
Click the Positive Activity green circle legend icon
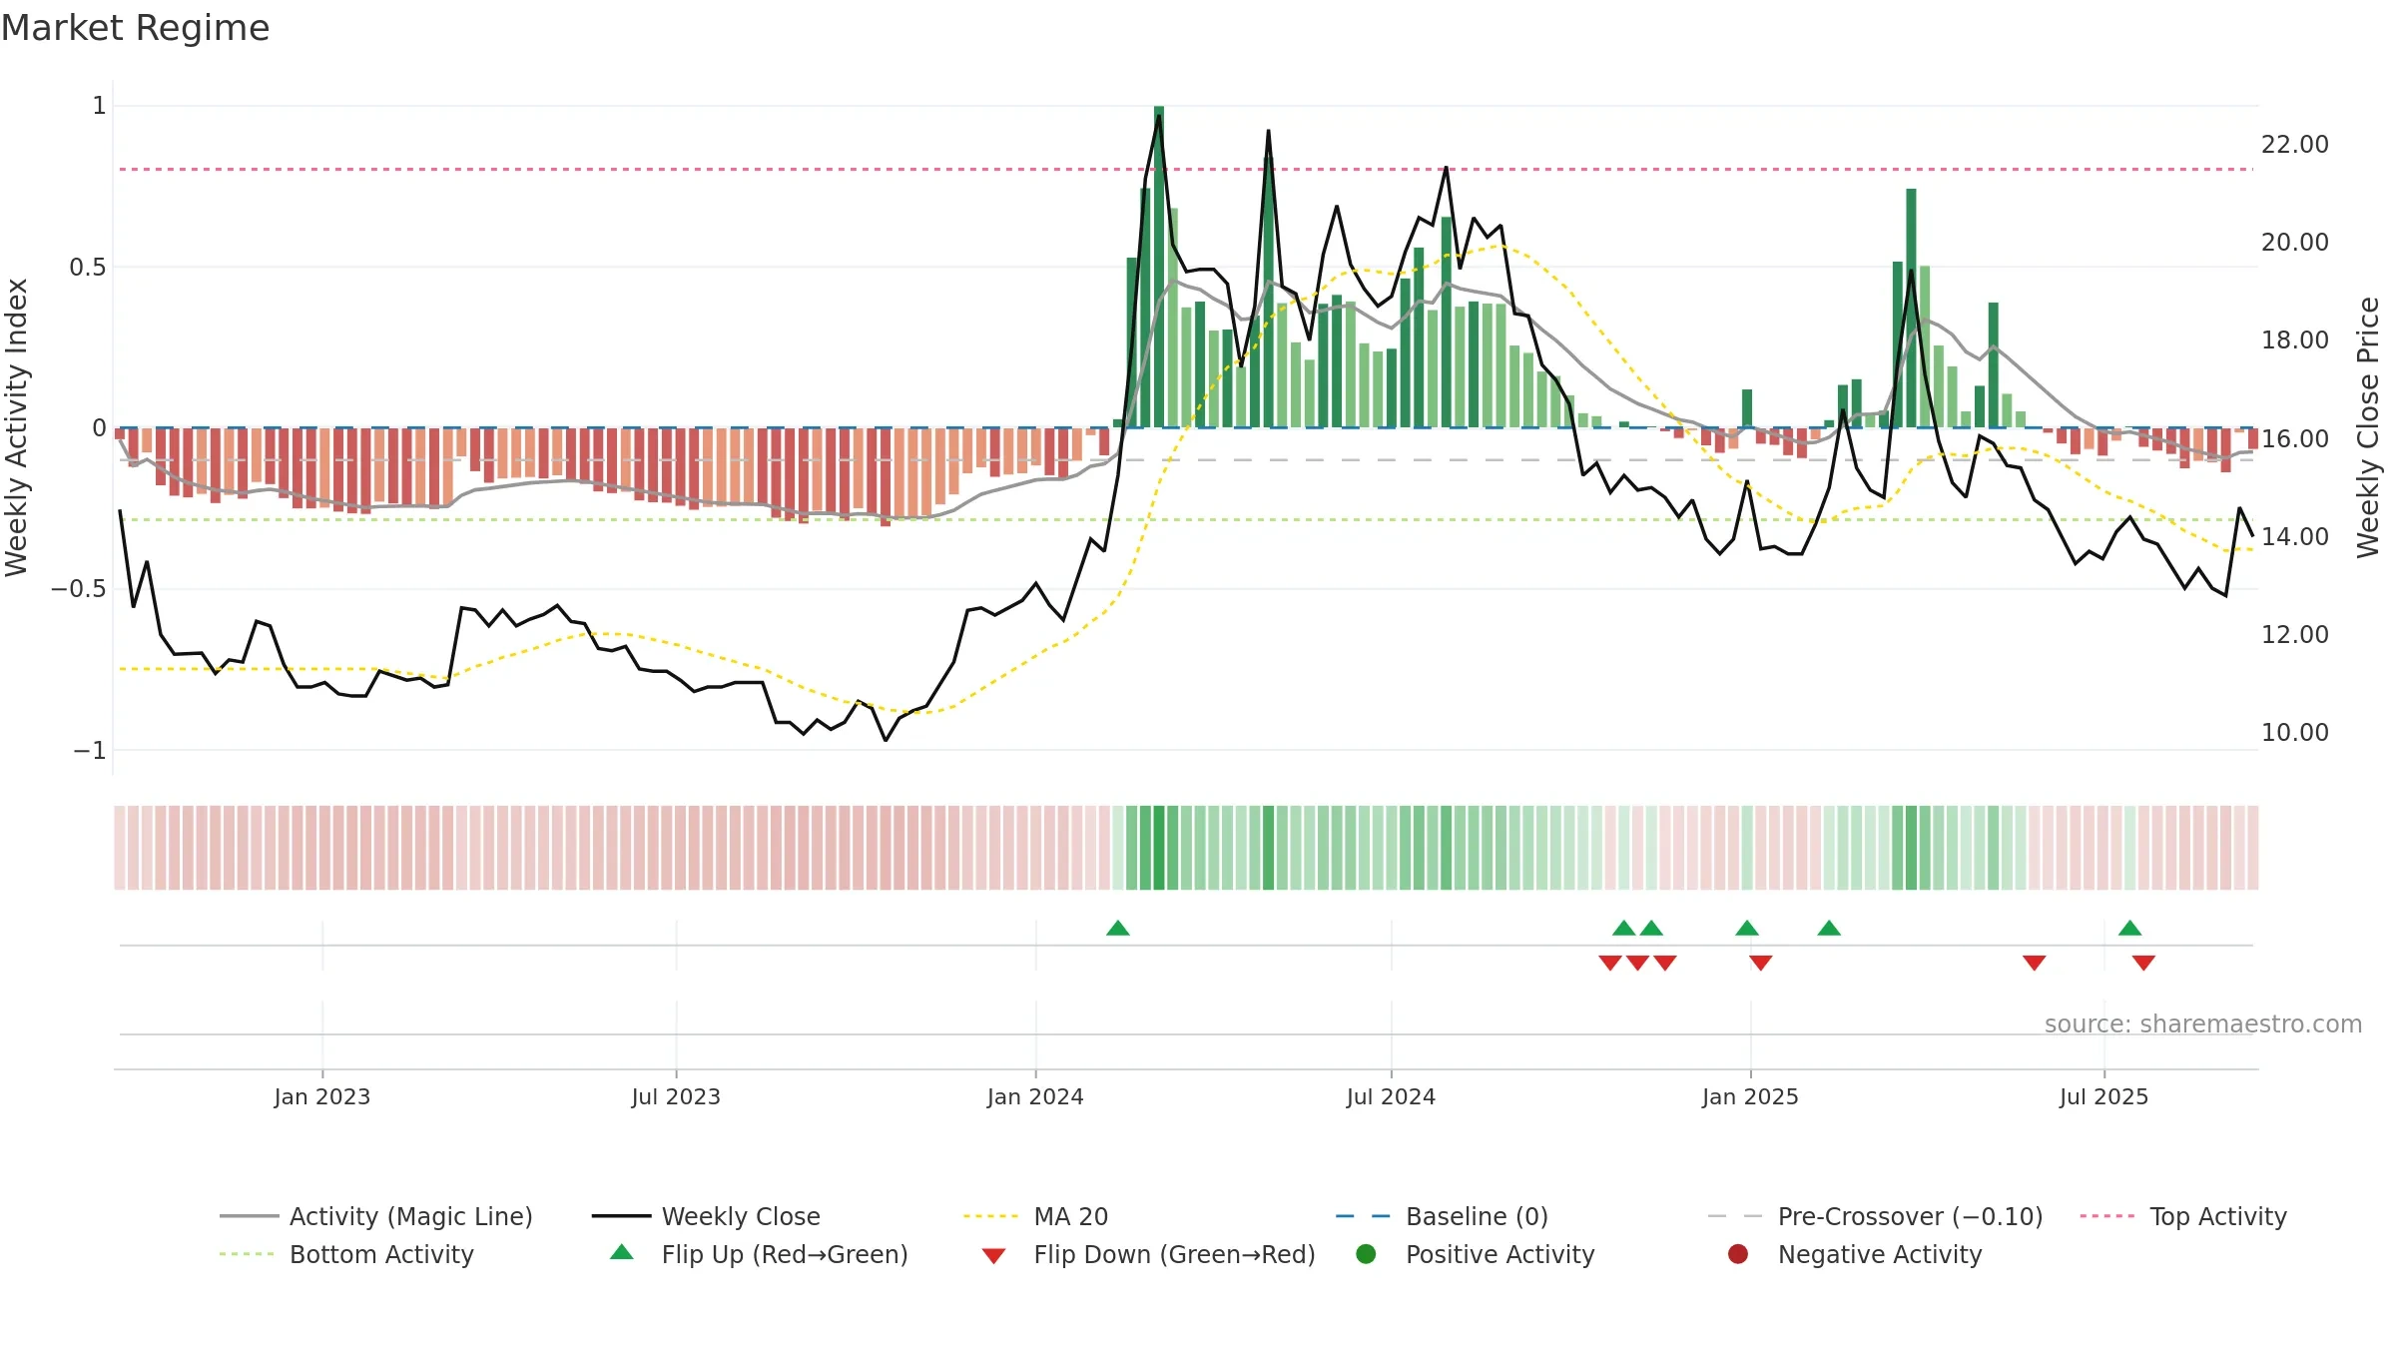(1366, 1253)
